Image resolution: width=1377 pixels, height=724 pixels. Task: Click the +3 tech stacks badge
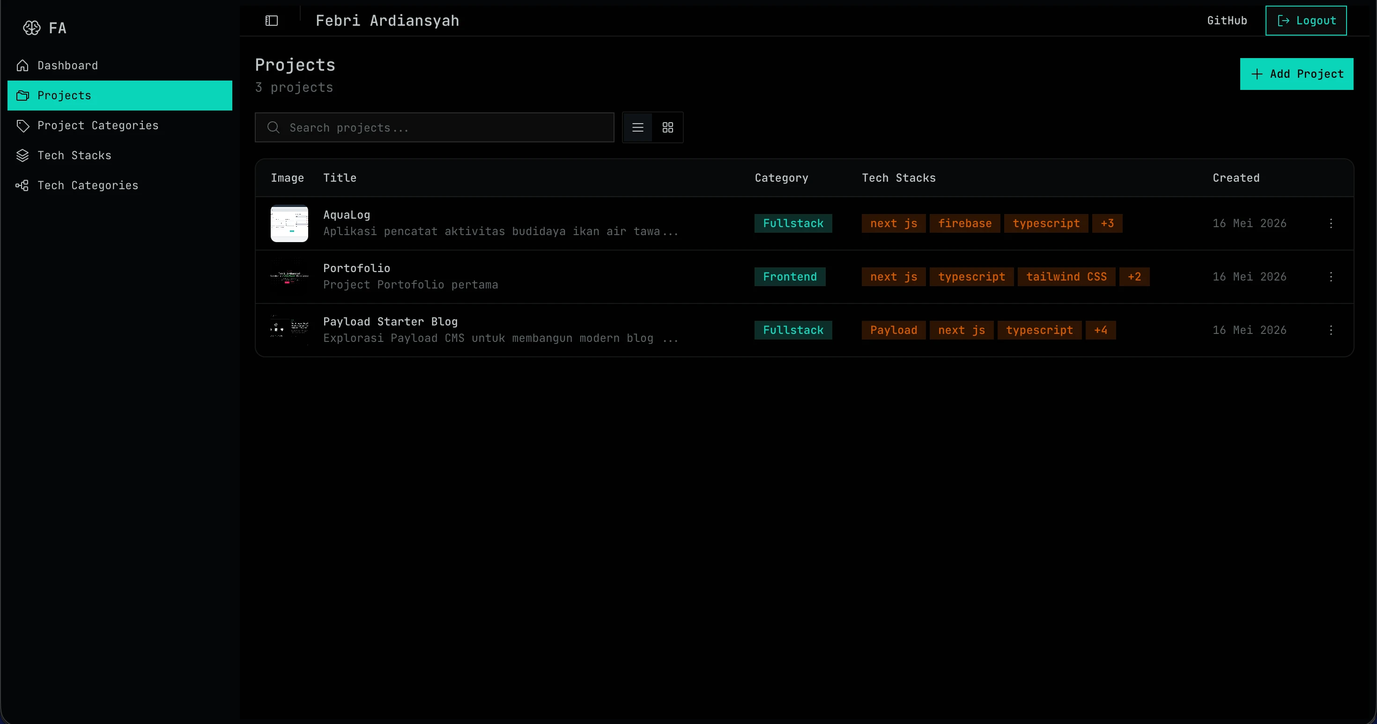point(1107,223)
